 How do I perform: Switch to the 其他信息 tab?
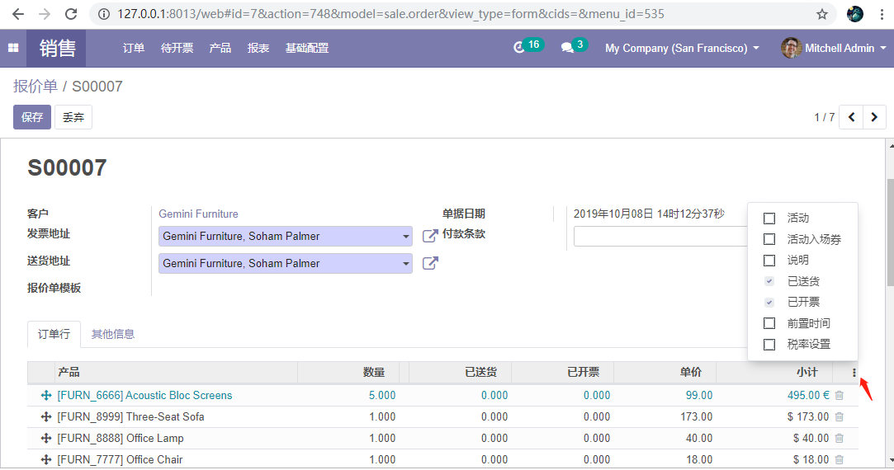113,334
